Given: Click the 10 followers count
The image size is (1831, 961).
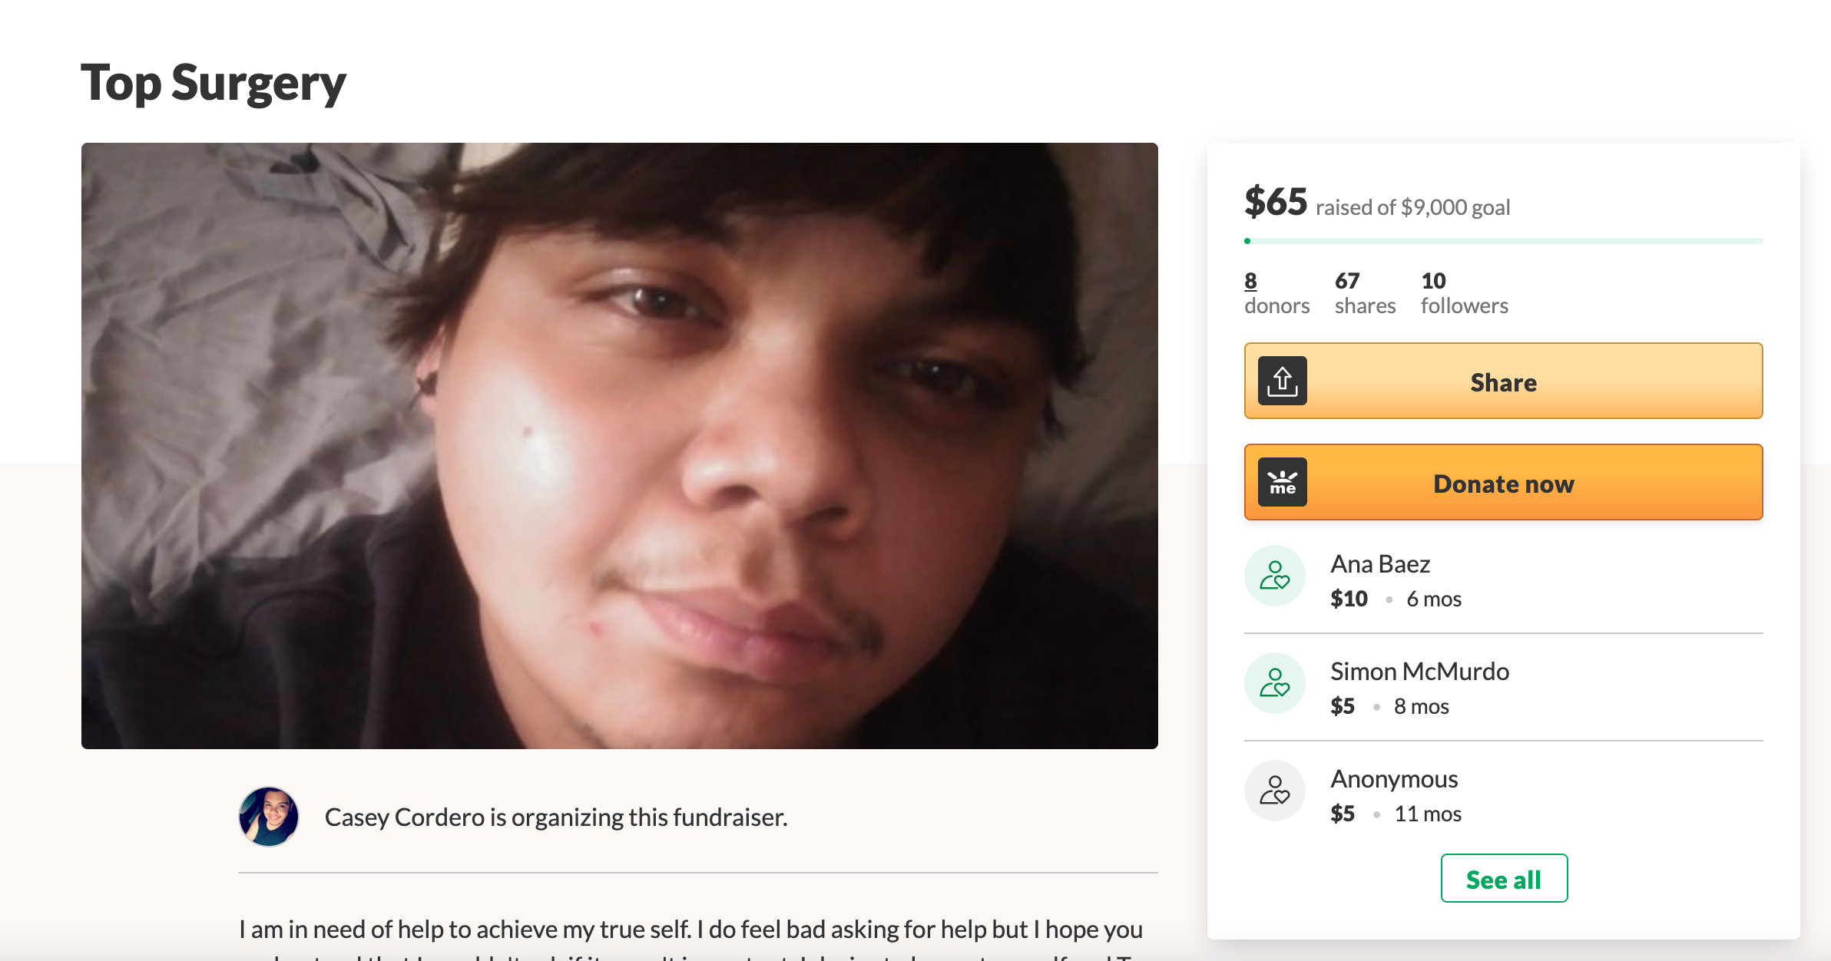Looking at the screenshot, I should pyautogui.click(x=1464, y=292).
